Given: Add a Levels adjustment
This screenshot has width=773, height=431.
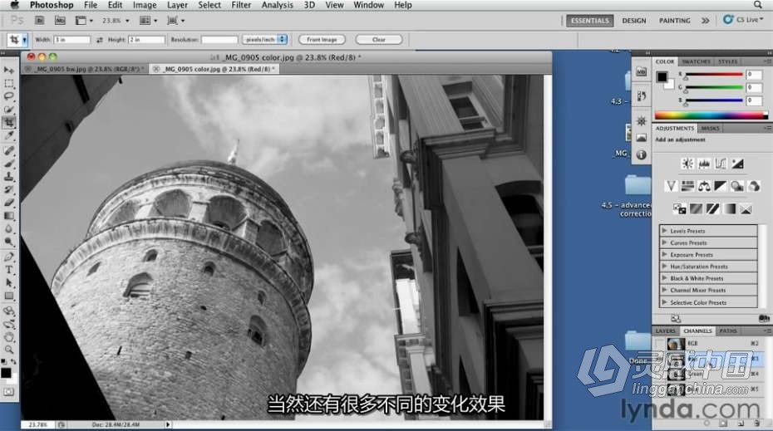Looking at the screenshot, I should tap(704, 164).
